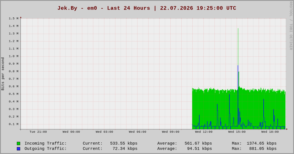Click the red arrow ending the x-axis

[287, 129]
